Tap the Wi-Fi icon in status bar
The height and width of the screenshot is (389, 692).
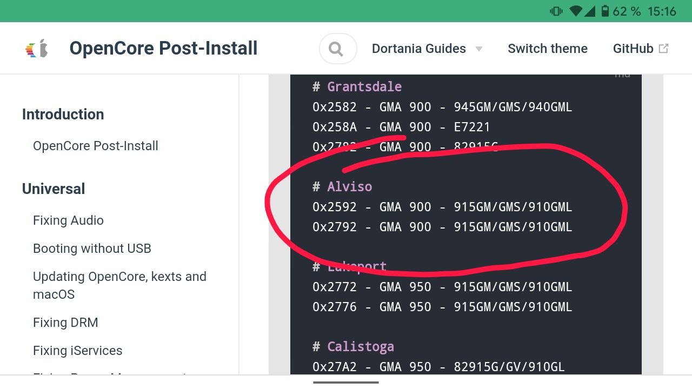pyautogui.click(x=576, y=11)
